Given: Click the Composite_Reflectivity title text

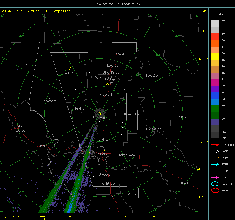Looking at the screenshot, I should 118,4.
